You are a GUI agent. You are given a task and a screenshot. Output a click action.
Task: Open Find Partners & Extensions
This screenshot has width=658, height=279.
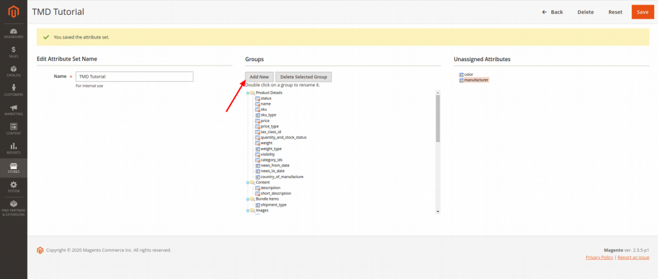pos(13,208)
